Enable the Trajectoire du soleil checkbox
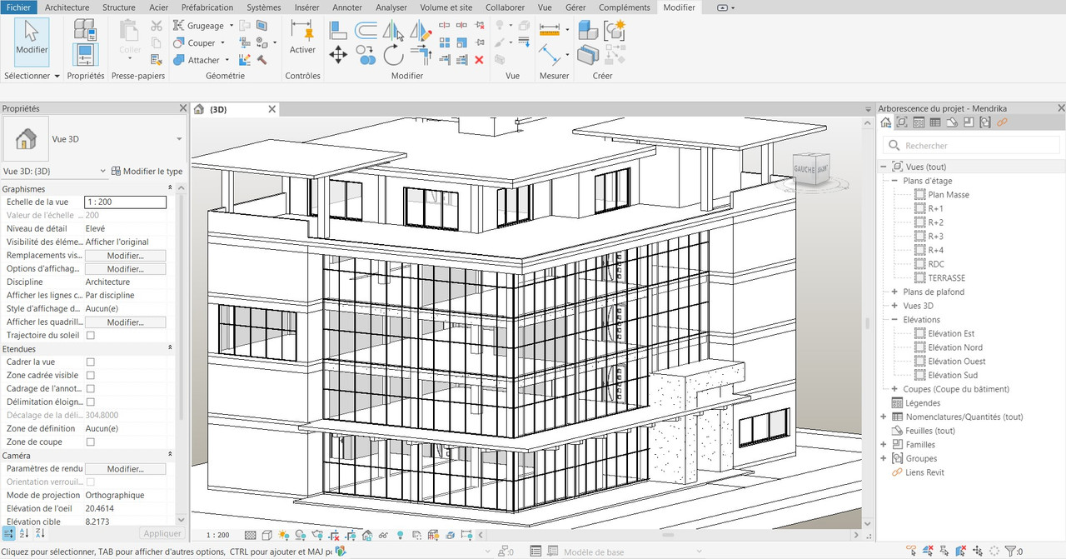Image resolution: width=1066 pixels, height=559 pixels. point(91,335)
